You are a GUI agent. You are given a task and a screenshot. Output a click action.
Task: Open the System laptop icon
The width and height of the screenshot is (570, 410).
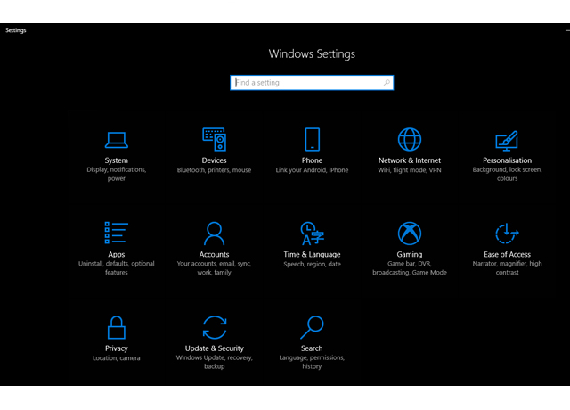point(117,140)
